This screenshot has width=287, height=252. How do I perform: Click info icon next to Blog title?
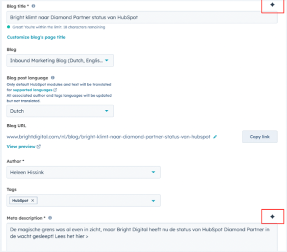pyautogui.click(x=33, y=6)
